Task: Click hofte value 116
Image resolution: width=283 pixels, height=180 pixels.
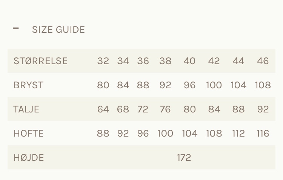Action: (263, 134)
